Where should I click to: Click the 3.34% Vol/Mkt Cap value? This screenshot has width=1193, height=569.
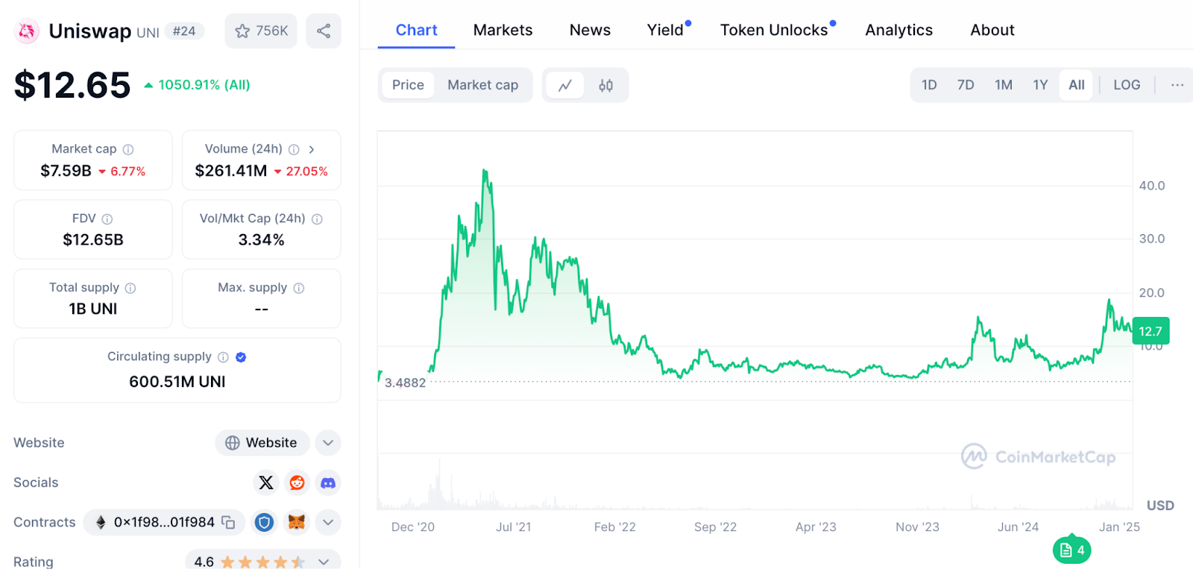pos(261,240)
